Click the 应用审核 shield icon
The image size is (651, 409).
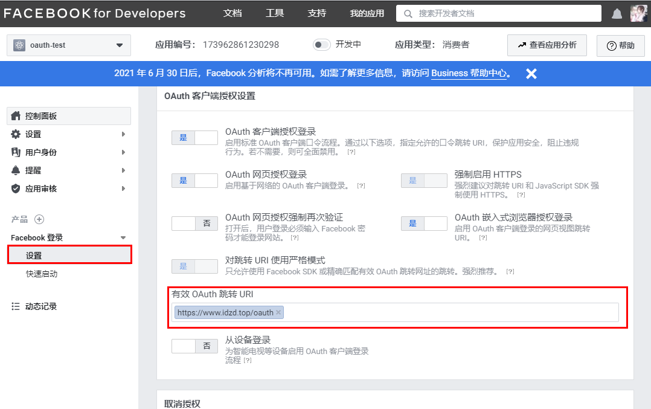click(x=16, y=188)
